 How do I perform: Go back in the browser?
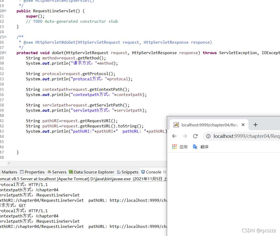coord(174,136)
